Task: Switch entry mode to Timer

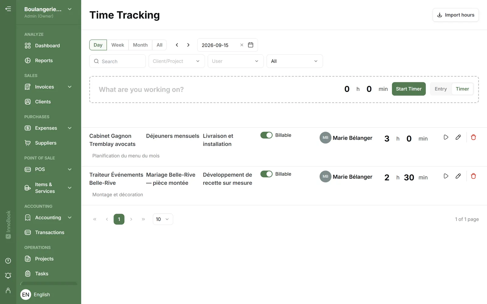Action: [462, 89]
